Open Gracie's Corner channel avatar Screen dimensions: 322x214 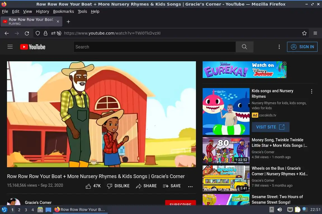[14, 202]
